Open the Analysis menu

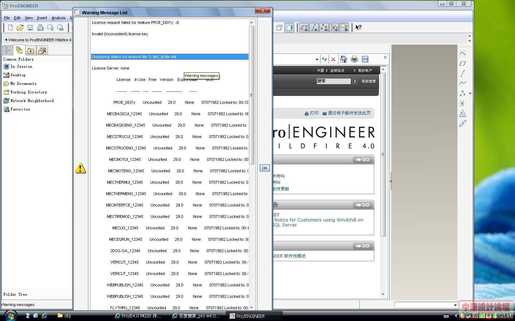point(59,18)
